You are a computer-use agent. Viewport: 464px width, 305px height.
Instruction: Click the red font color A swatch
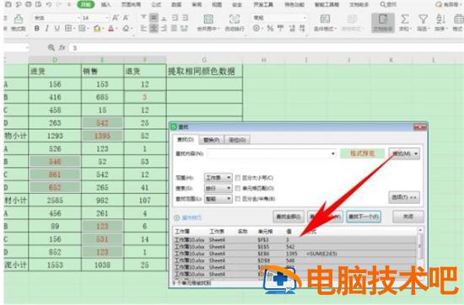111,29
